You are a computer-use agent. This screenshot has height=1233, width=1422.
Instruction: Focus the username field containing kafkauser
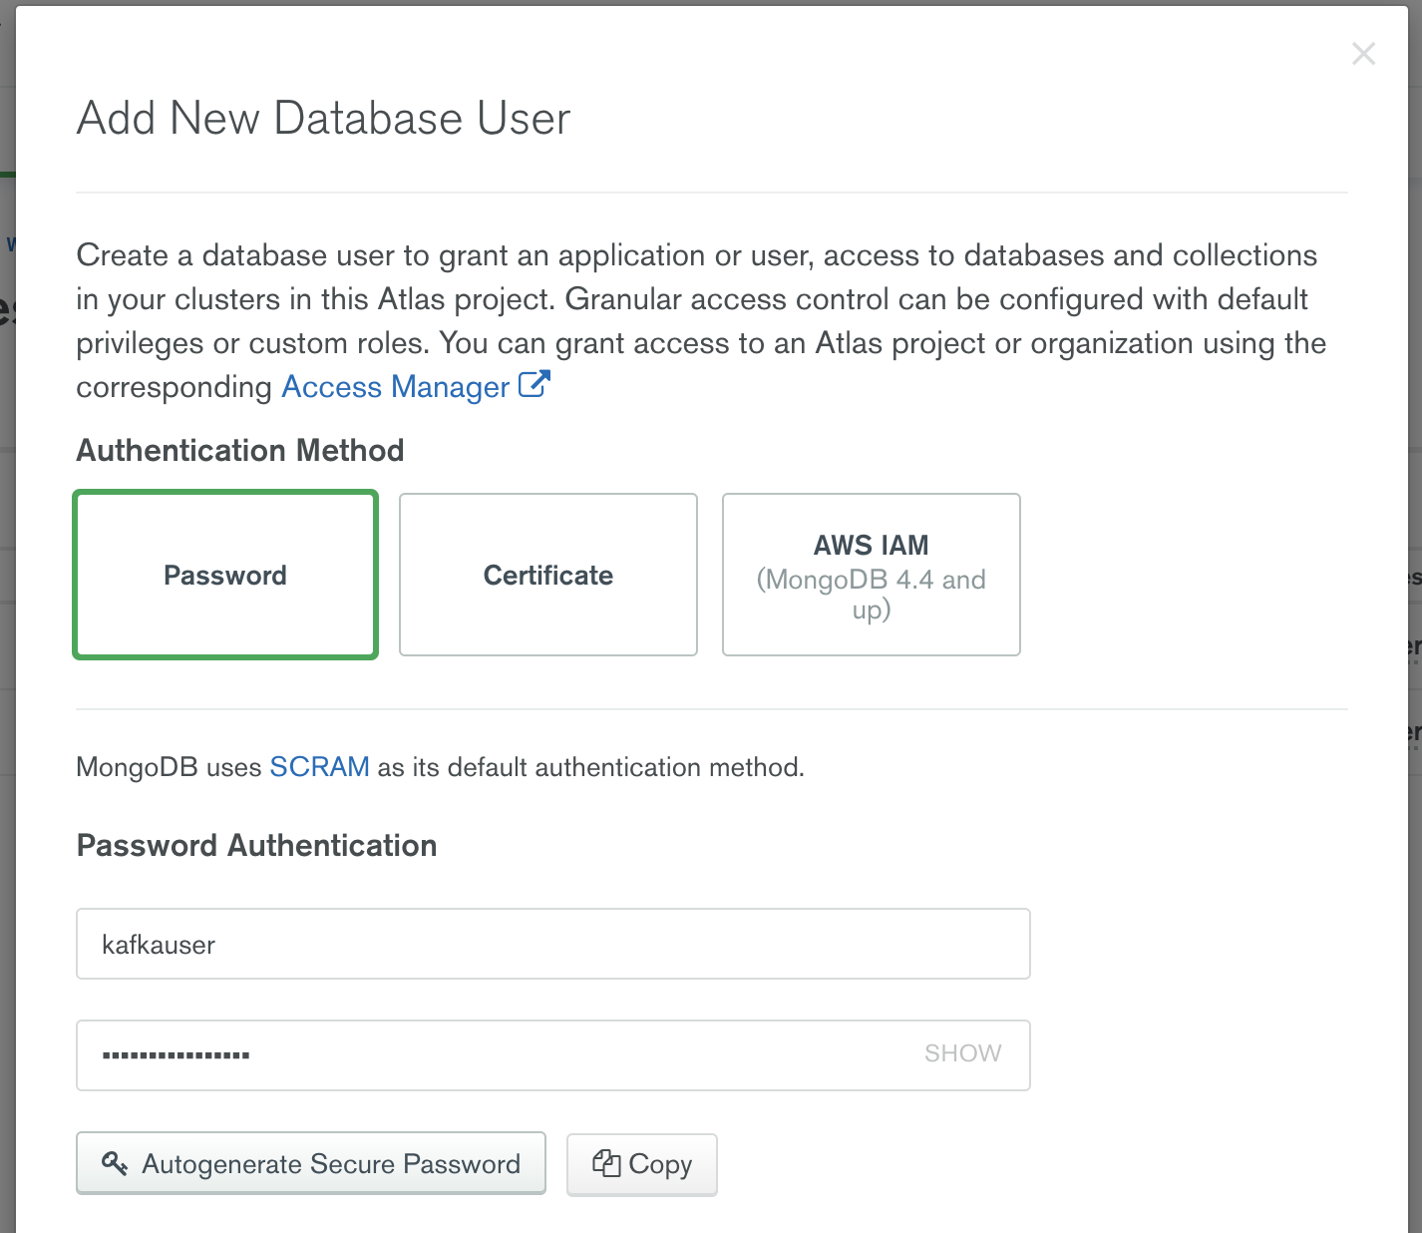(x=552, y=944)
